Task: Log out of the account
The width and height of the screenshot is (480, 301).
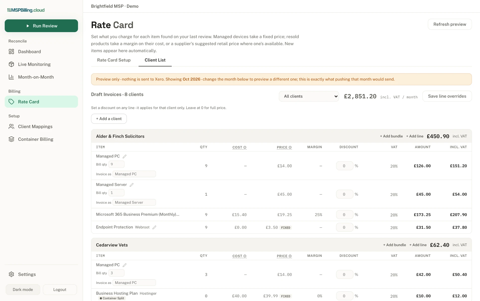Action: click(60, 290)
